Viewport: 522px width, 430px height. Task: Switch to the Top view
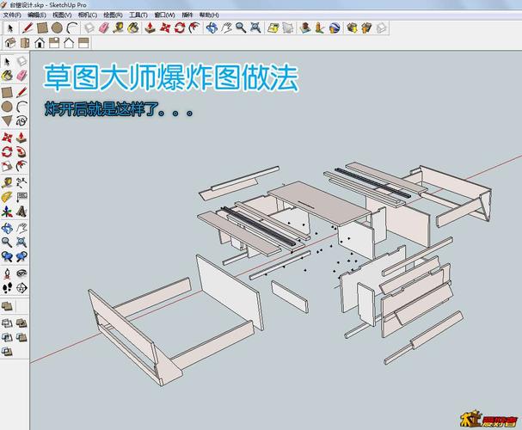coord(25,43)
